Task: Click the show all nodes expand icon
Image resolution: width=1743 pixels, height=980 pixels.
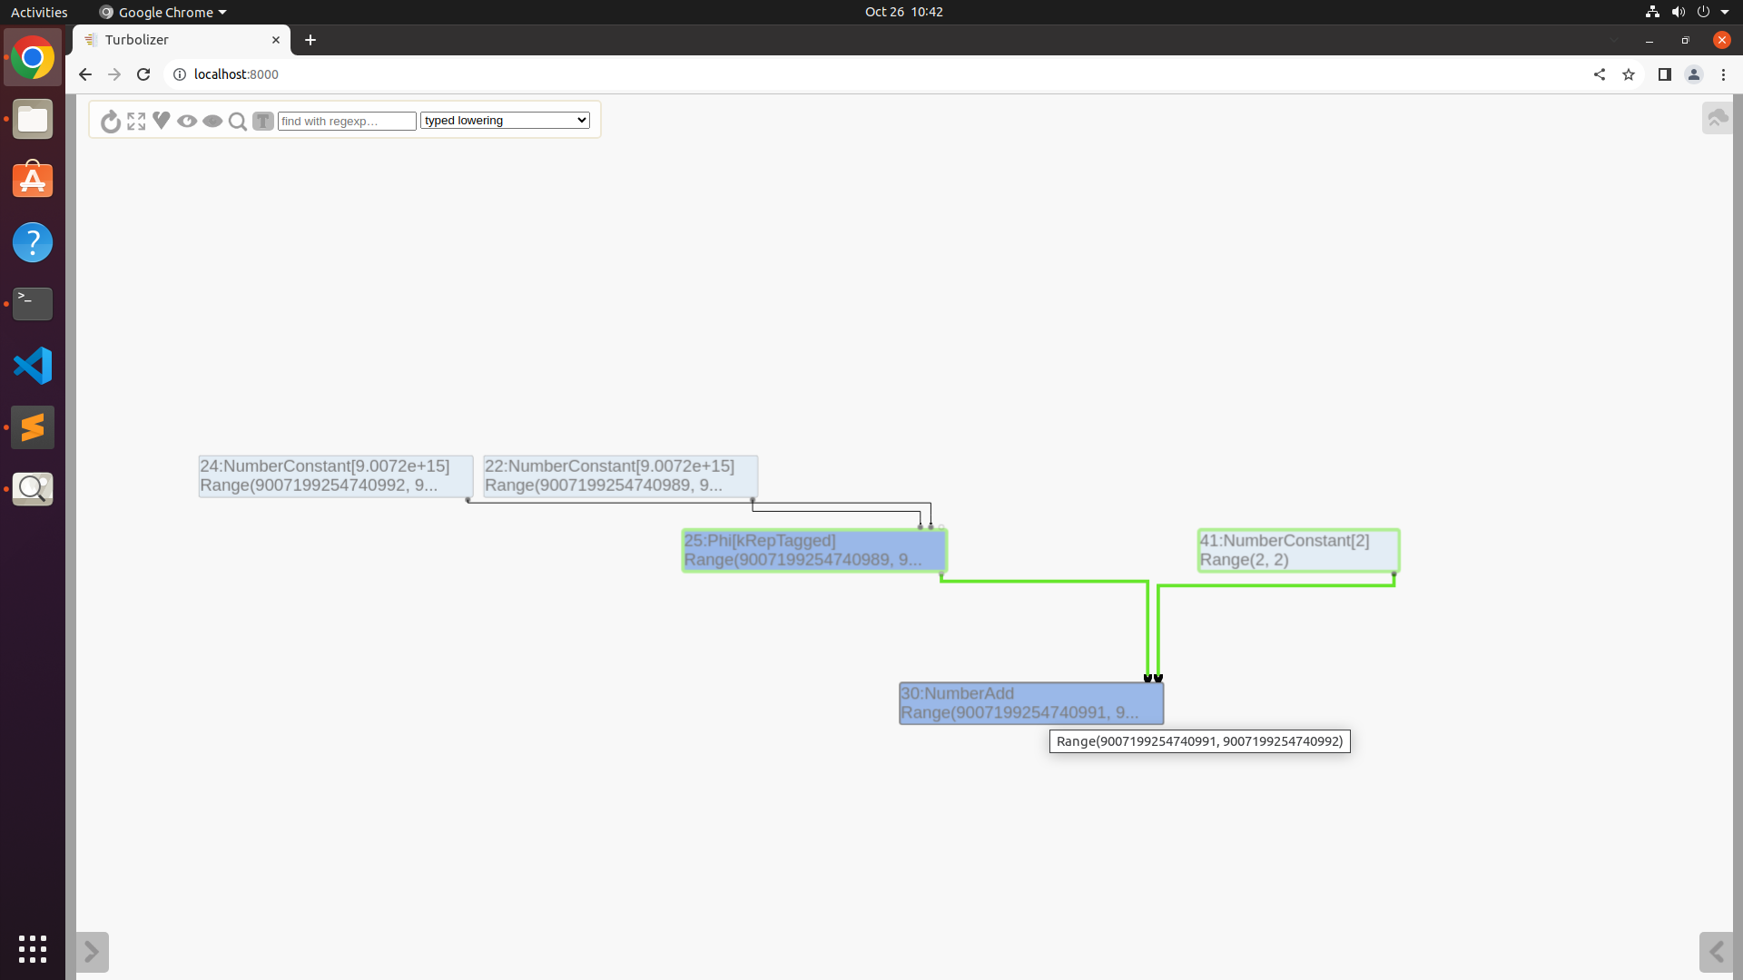Action: click(x=136, y=121)
